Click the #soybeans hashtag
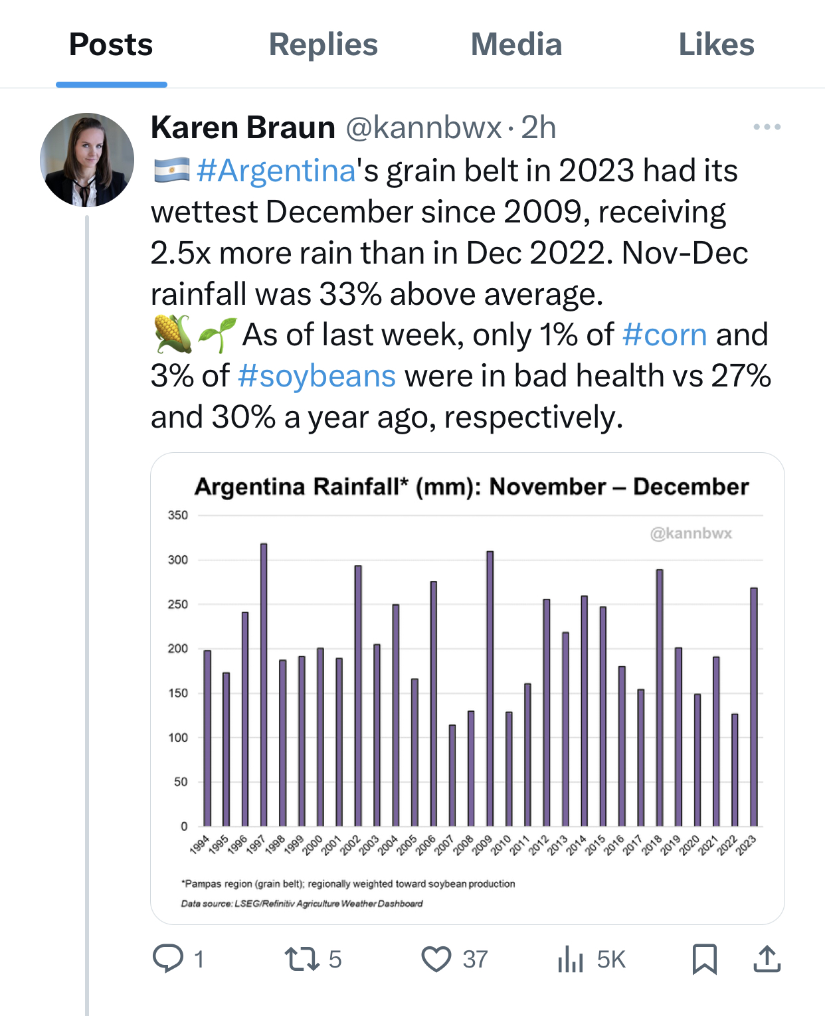The image size is (825, 1016). [x=317, y=376]
